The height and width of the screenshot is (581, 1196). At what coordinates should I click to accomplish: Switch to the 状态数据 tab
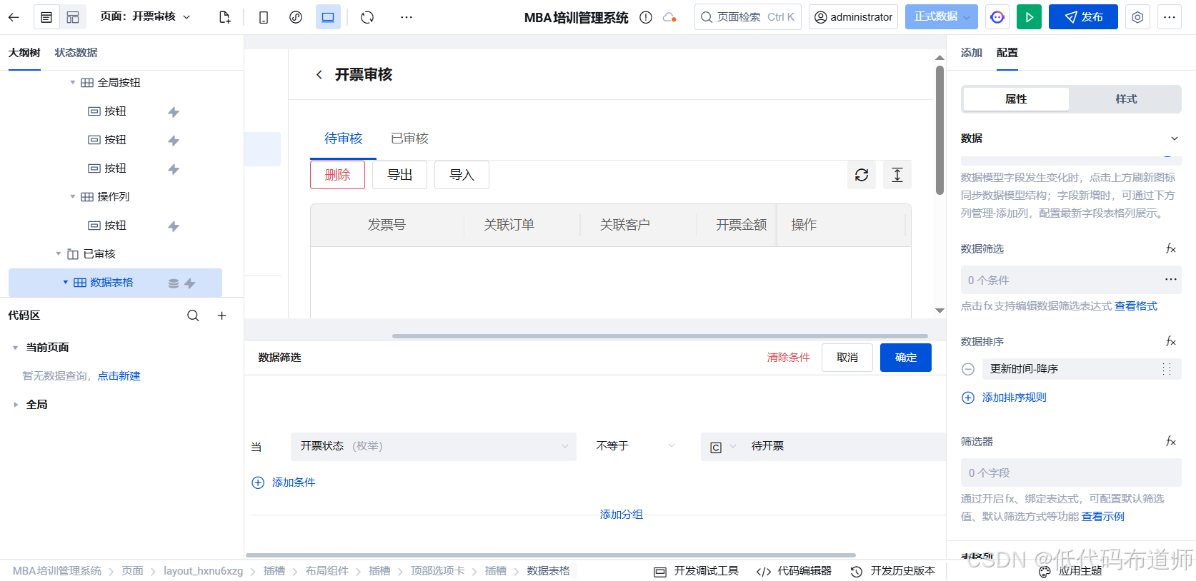pyautogui.click(x=76, y=53)
